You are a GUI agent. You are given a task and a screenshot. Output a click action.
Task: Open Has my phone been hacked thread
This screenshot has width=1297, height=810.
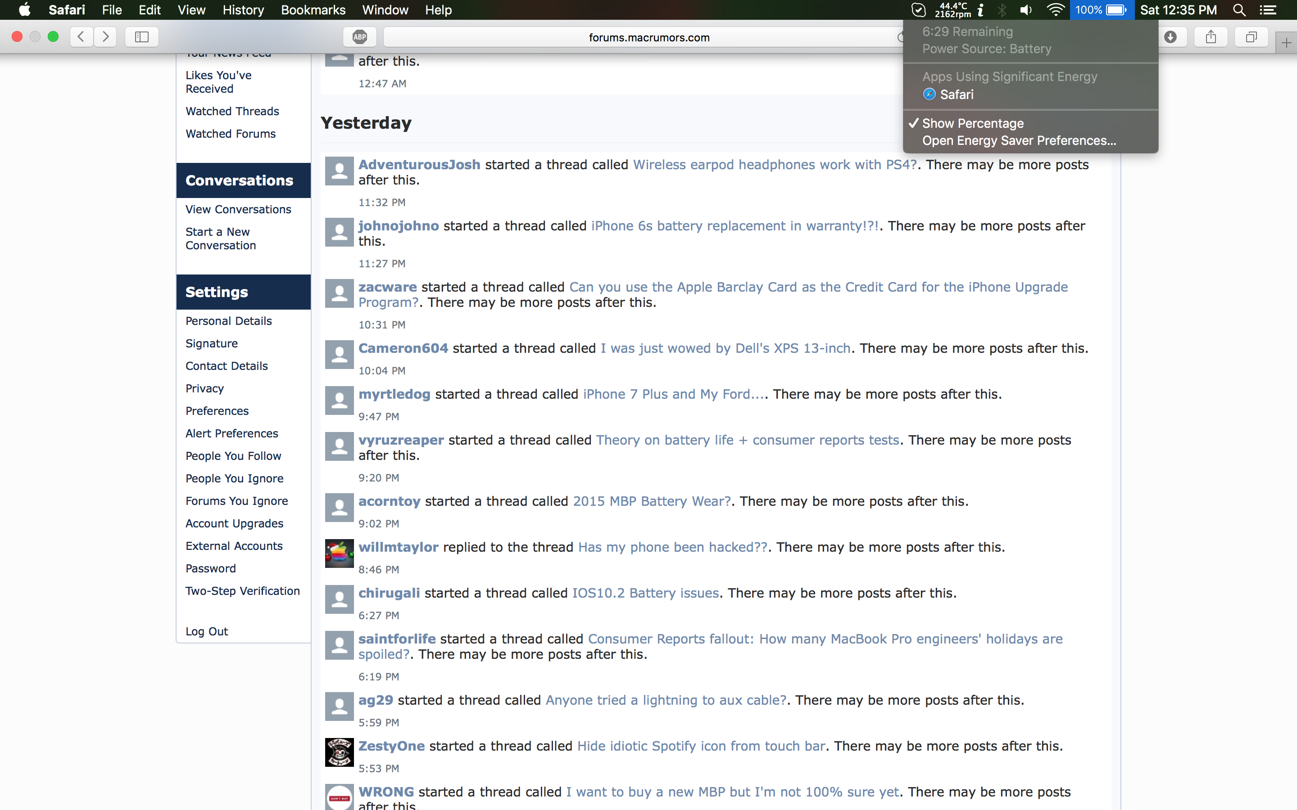(673, 547)
